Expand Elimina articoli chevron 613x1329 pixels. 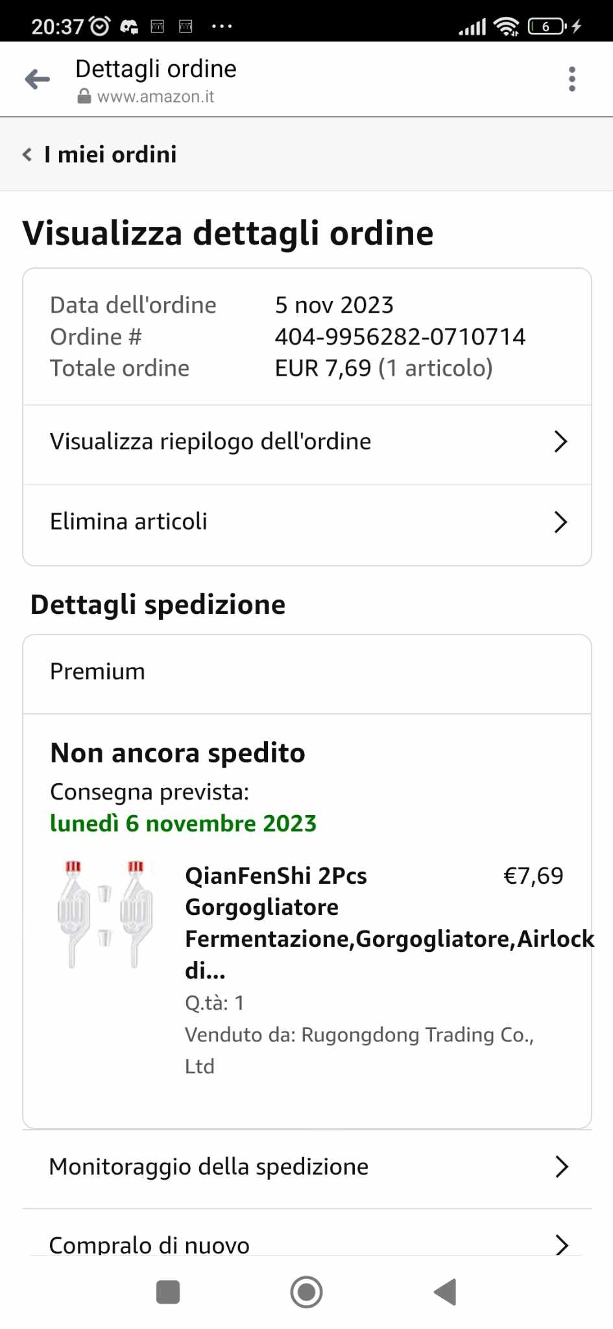[x=560, y=522]
